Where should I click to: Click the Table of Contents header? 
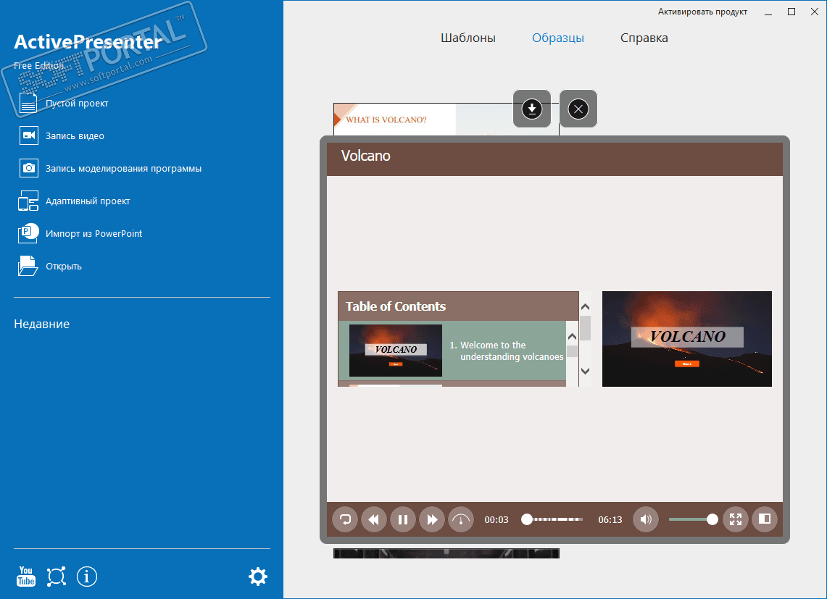tap(458, 306)
